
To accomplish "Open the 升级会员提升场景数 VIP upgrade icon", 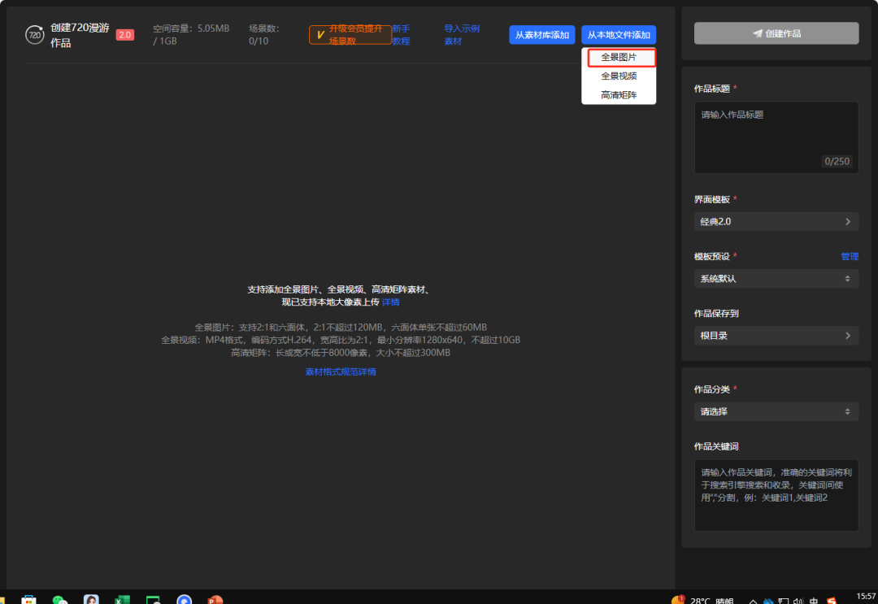I will tap(350, 34).
